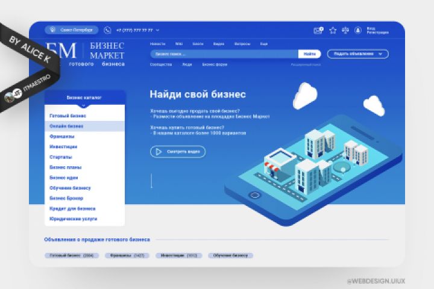Click the Готовый бизнес (2004) filter tag

(72, 255)
